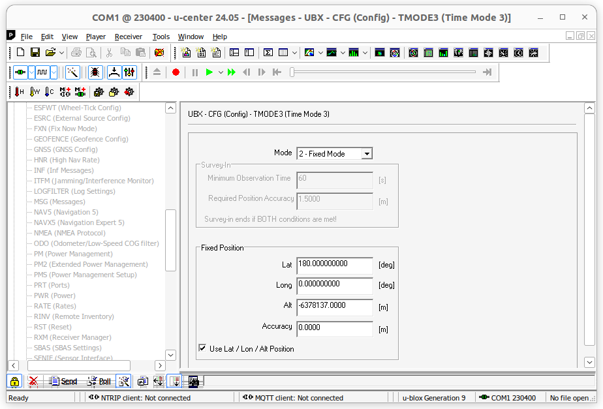Viewport: 603px width, 409px height.
Task: Click the red X clear icon in message toolbar
Action: tap(33, 381)
